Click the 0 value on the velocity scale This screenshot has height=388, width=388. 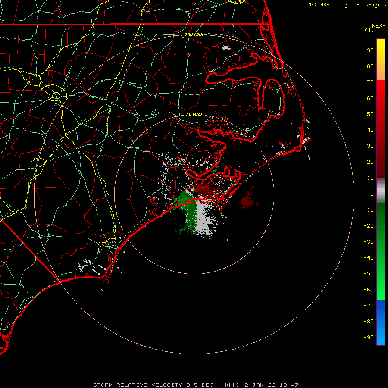[x=372, y=194]
